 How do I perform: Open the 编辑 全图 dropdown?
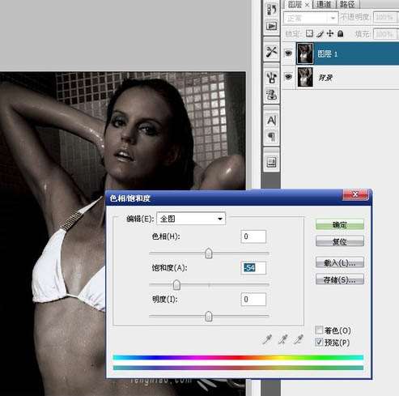coord(191,219)
